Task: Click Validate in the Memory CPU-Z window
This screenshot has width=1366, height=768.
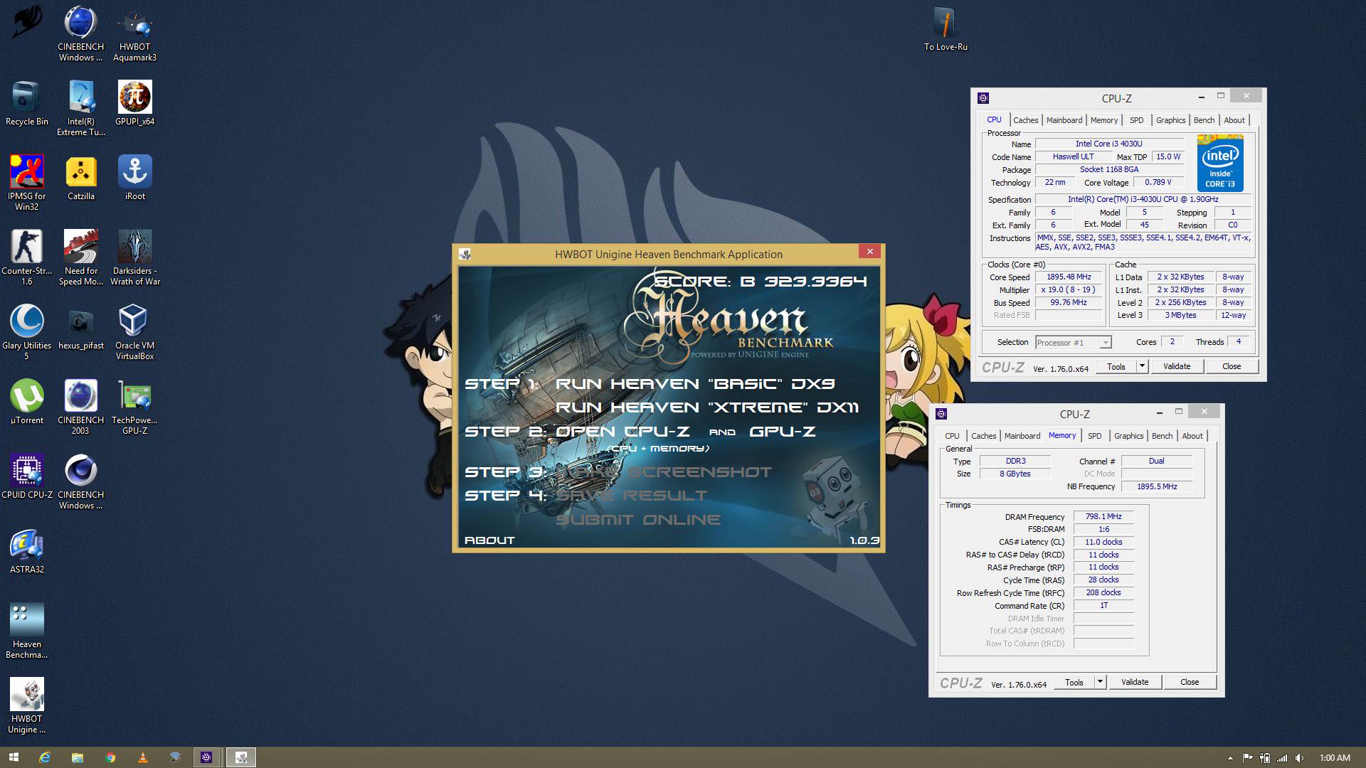Action: pos(1135,682)
